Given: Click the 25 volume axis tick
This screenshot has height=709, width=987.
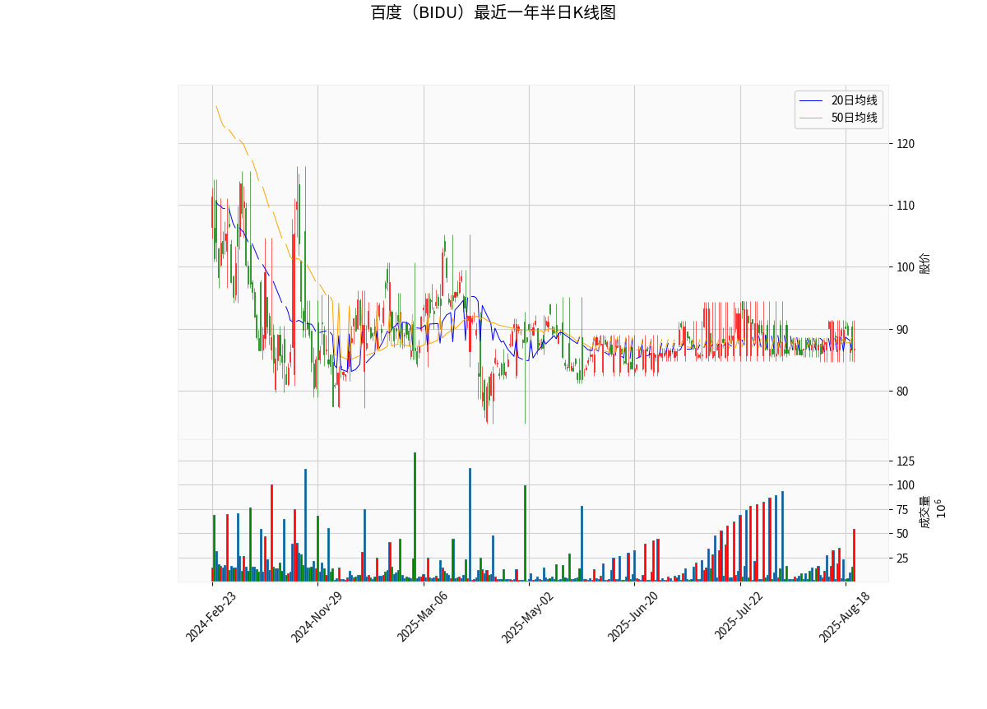Looking at the screenshot, I should 904,558.
